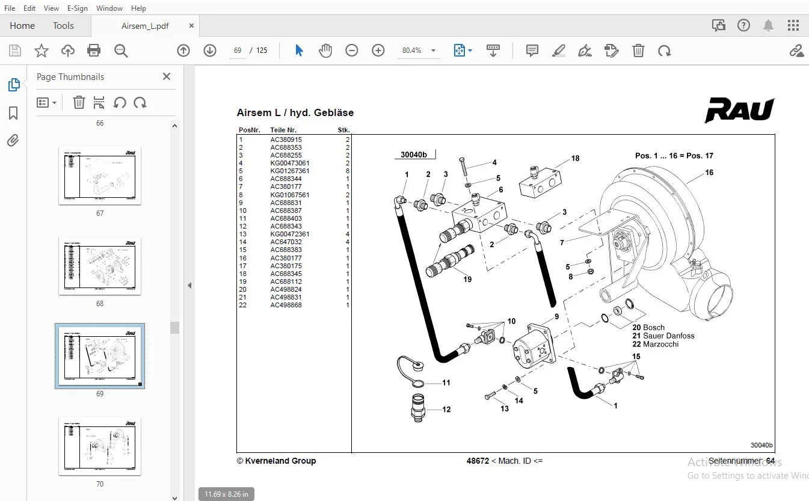
Task: Select the Airsem_L.pdf document tab
Action: 145,26
